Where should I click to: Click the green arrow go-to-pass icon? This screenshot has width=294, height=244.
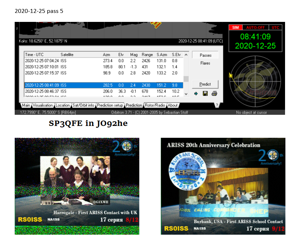coord(196,94)
